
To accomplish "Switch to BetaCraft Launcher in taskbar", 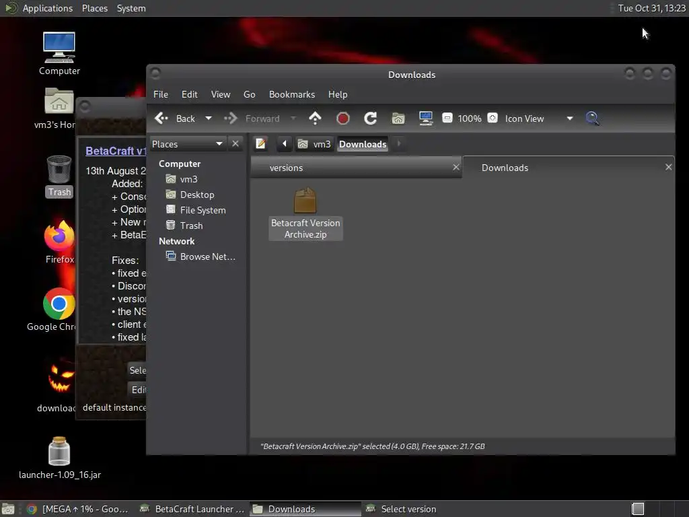I will tap(192, 509).
